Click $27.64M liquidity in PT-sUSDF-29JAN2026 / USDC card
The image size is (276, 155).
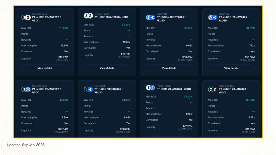[x=63, y=129]
